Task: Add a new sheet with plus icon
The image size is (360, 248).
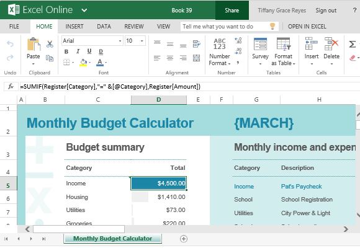Action: [184, 239]
